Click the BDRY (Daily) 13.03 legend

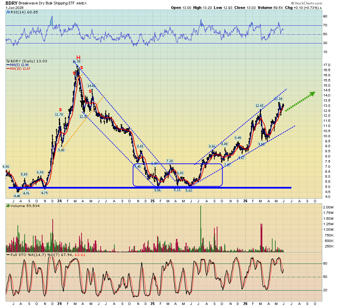pos(29,61)
